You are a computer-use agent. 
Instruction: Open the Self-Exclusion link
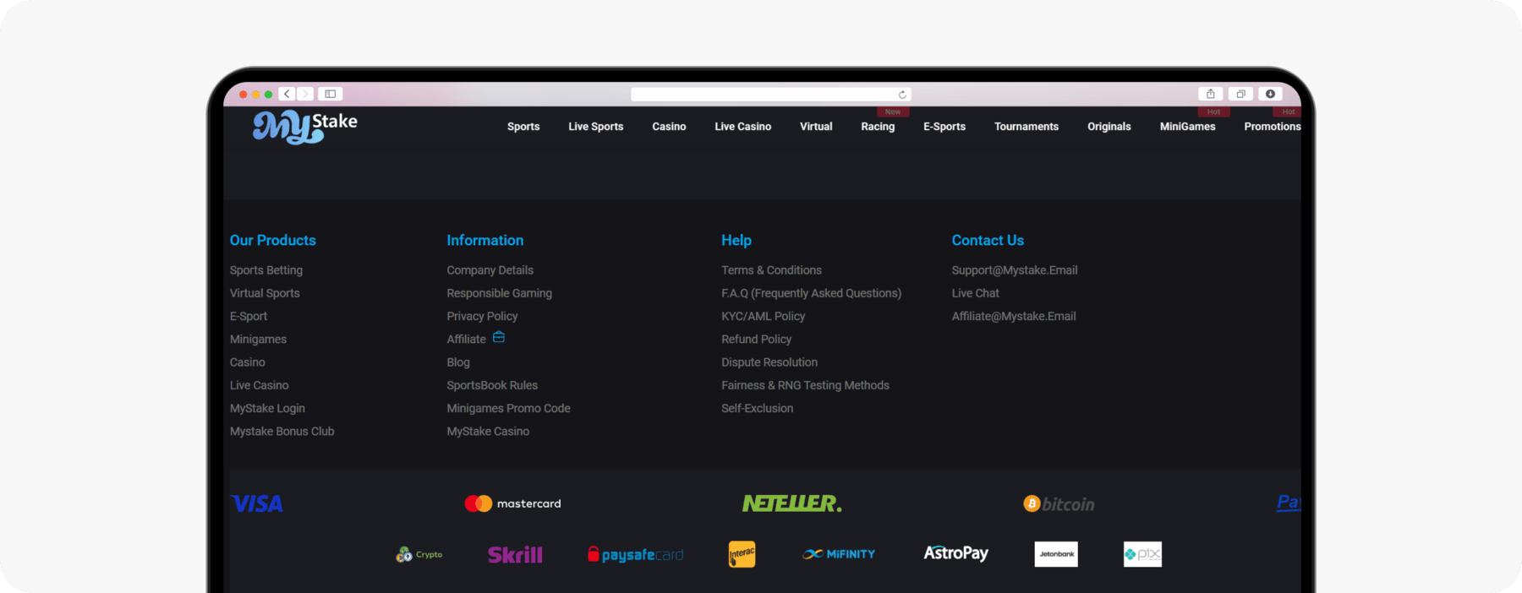point(758,408)
